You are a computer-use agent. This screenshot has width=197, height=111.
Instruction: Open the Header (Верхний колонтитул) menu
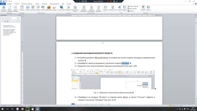tap(84, 9)
